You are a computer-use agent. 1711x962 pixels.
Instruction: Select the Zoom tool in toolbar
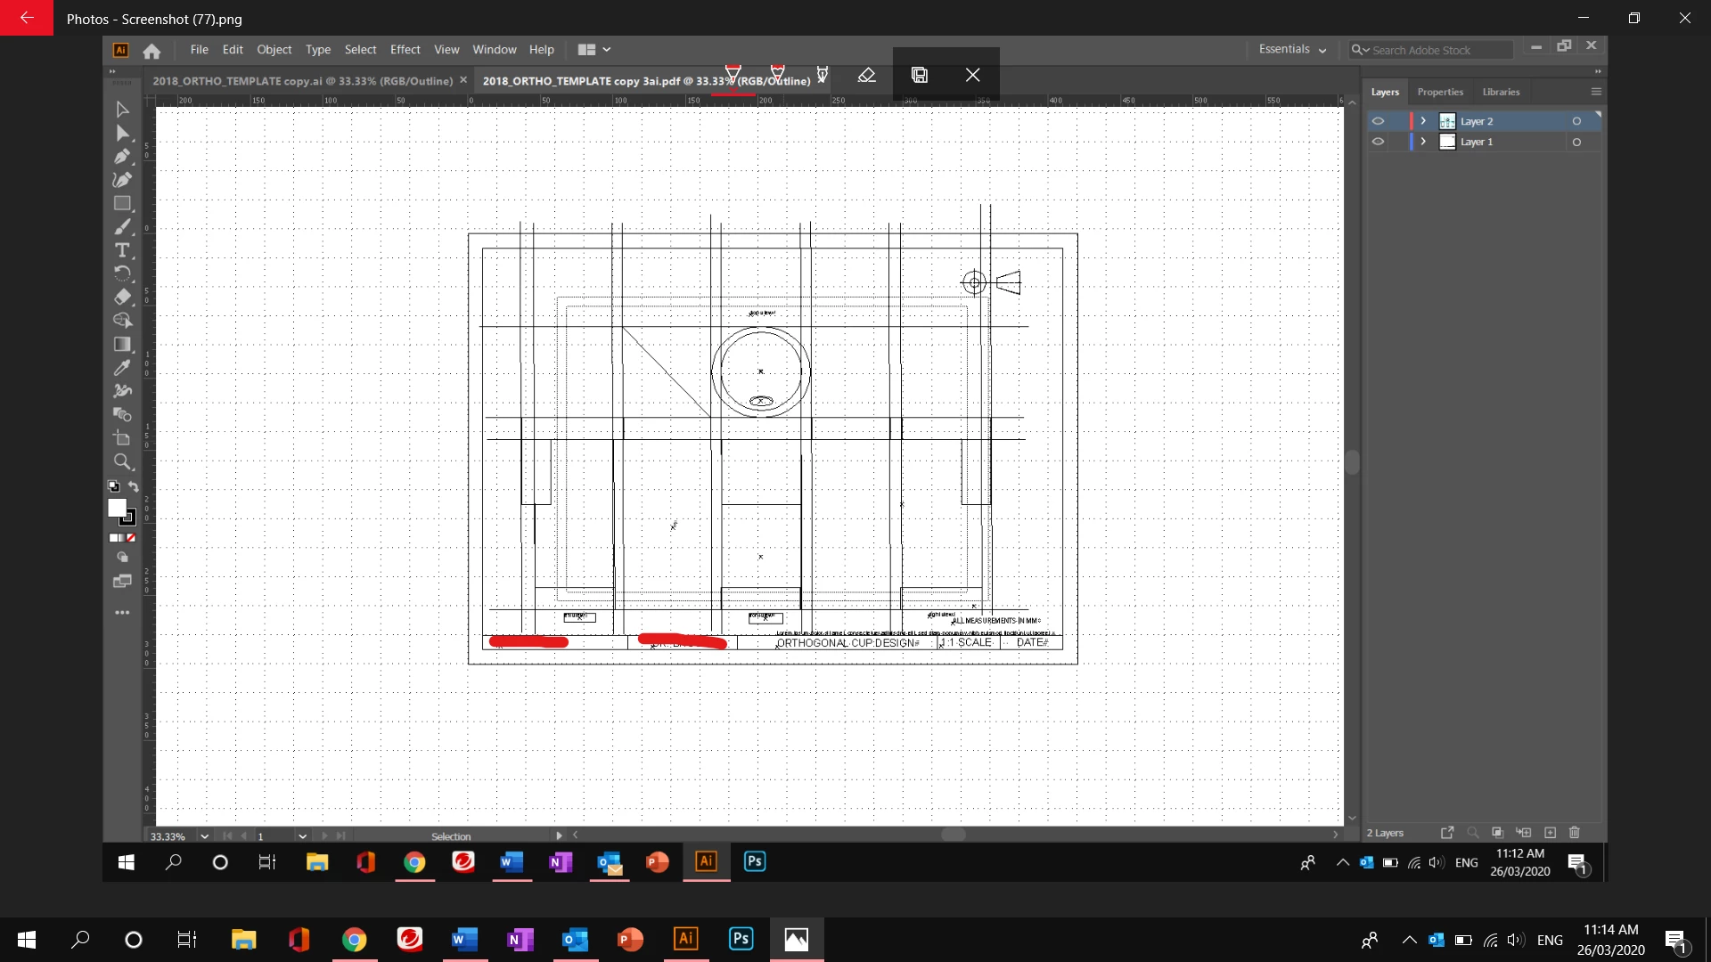pyautogui.click(x=122, y=461)
